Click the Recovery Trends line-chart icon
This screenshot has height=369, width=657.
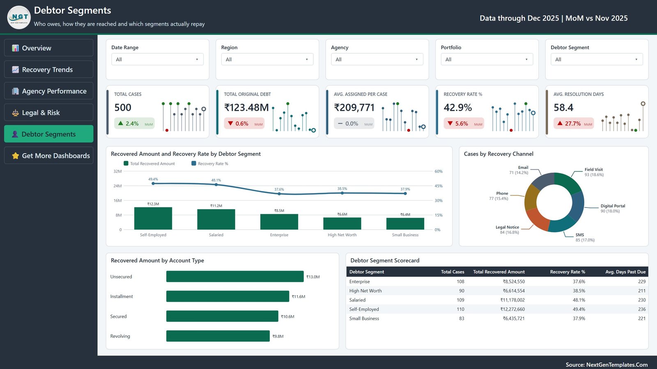click(15, 70)
